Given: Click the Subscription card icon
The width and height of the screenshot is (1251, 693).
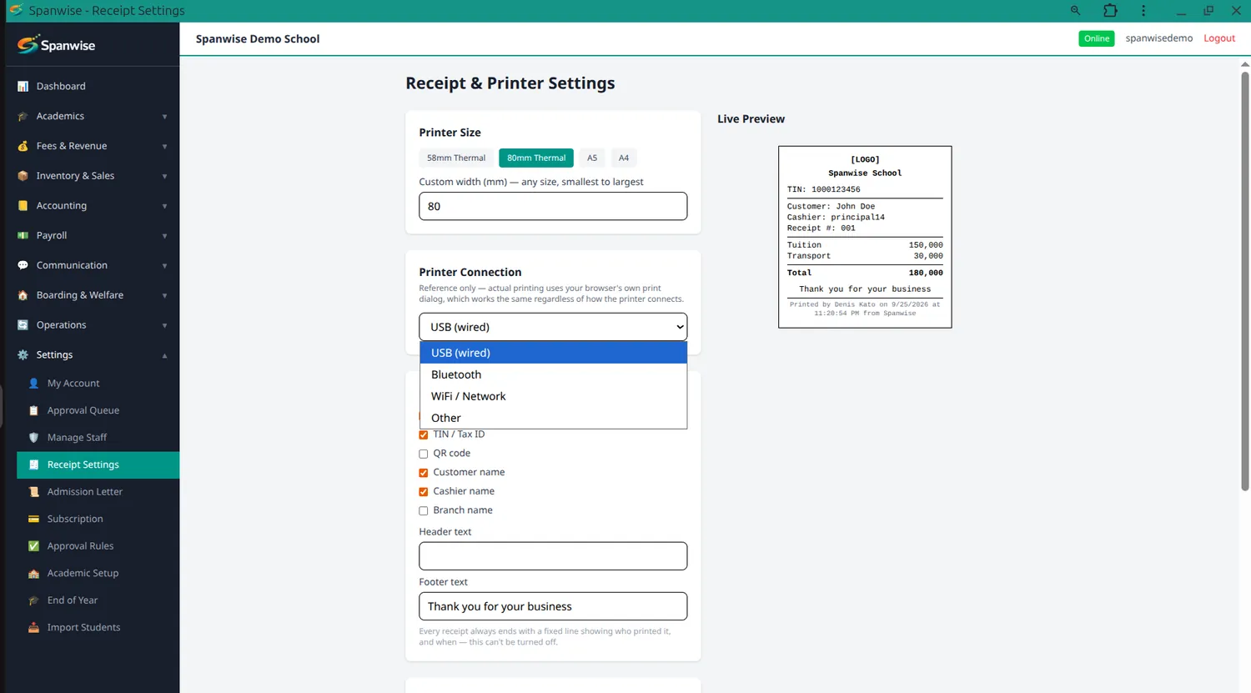Looking at the screenshot, I should (33, 519).
